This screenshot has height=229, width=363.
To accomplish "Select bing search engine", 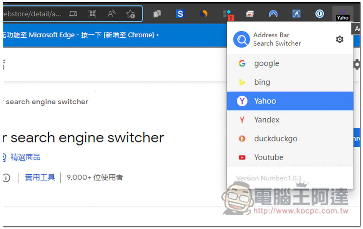I will point(290,82).
